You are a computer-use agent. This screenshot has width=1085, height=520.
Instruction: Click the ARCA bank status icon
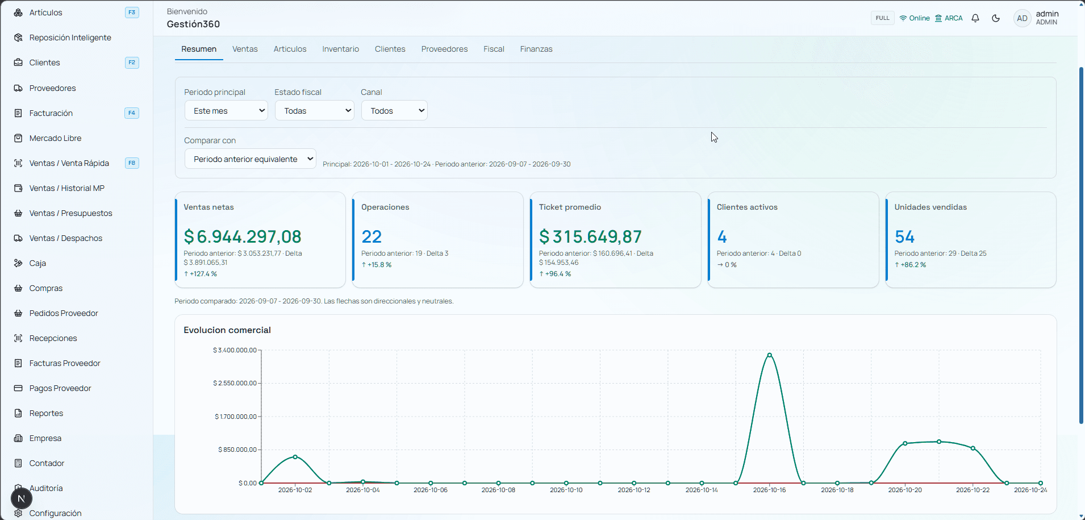(x=938, y=18)
